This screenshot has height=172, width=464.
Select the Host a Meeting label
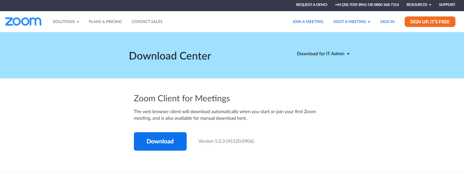350,22
